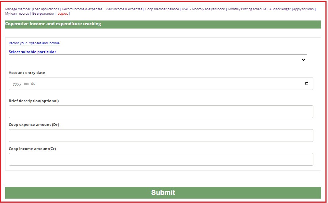The width and height of the screenshot is (328, 203).
Task: Click Apply for loan link
Action: click(304, 9)
